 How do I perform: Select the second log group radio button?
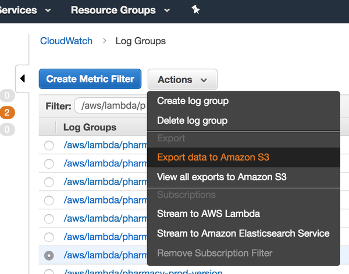click(x=49, y=164)
